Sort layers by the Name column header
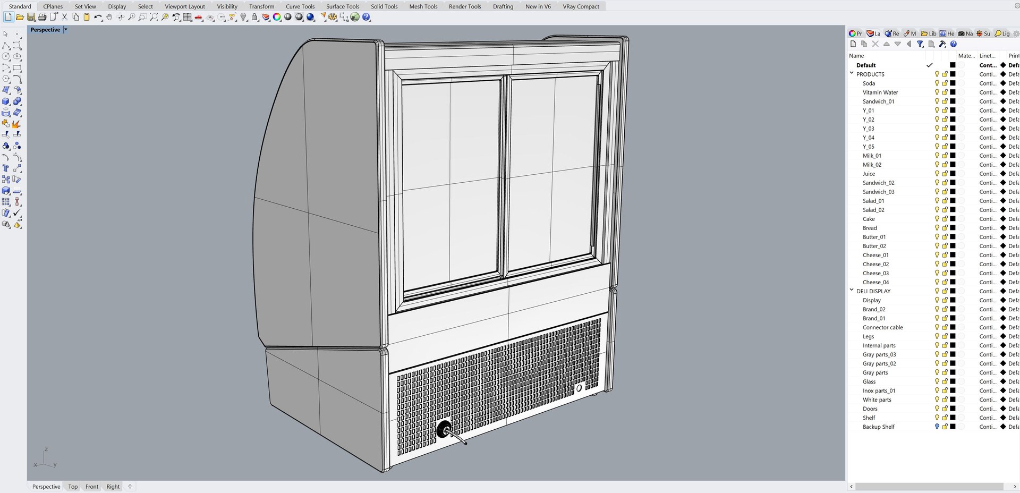This screenshot has width=1020, height=493. [x=856, y=56]
